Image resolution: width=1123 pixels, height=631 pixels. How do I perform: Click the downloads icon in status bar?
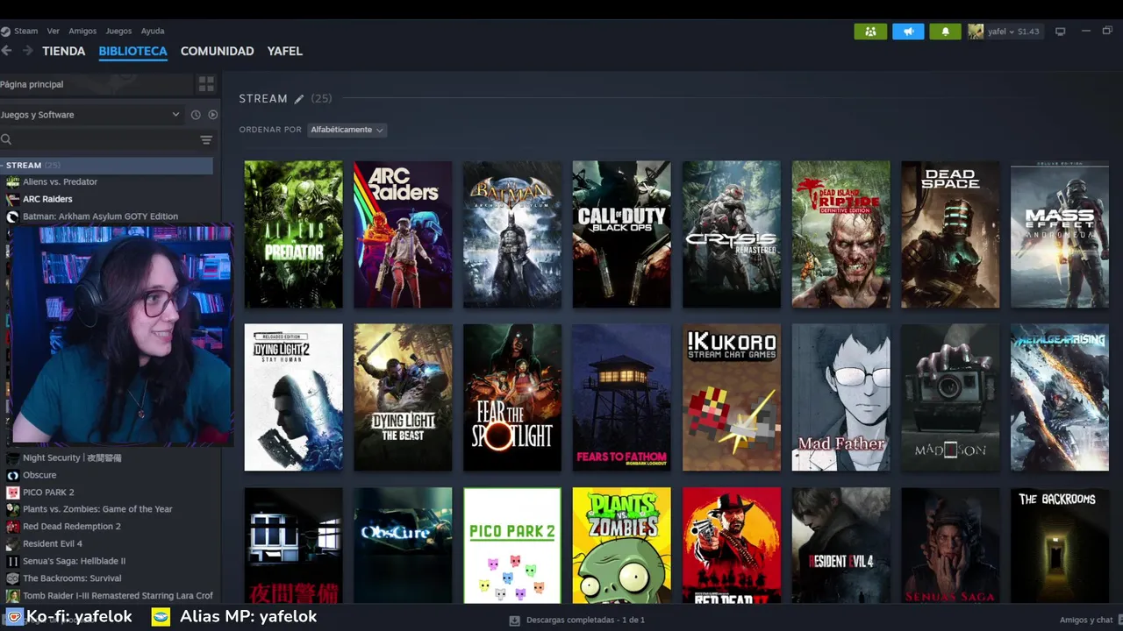(x=515, y=620)
